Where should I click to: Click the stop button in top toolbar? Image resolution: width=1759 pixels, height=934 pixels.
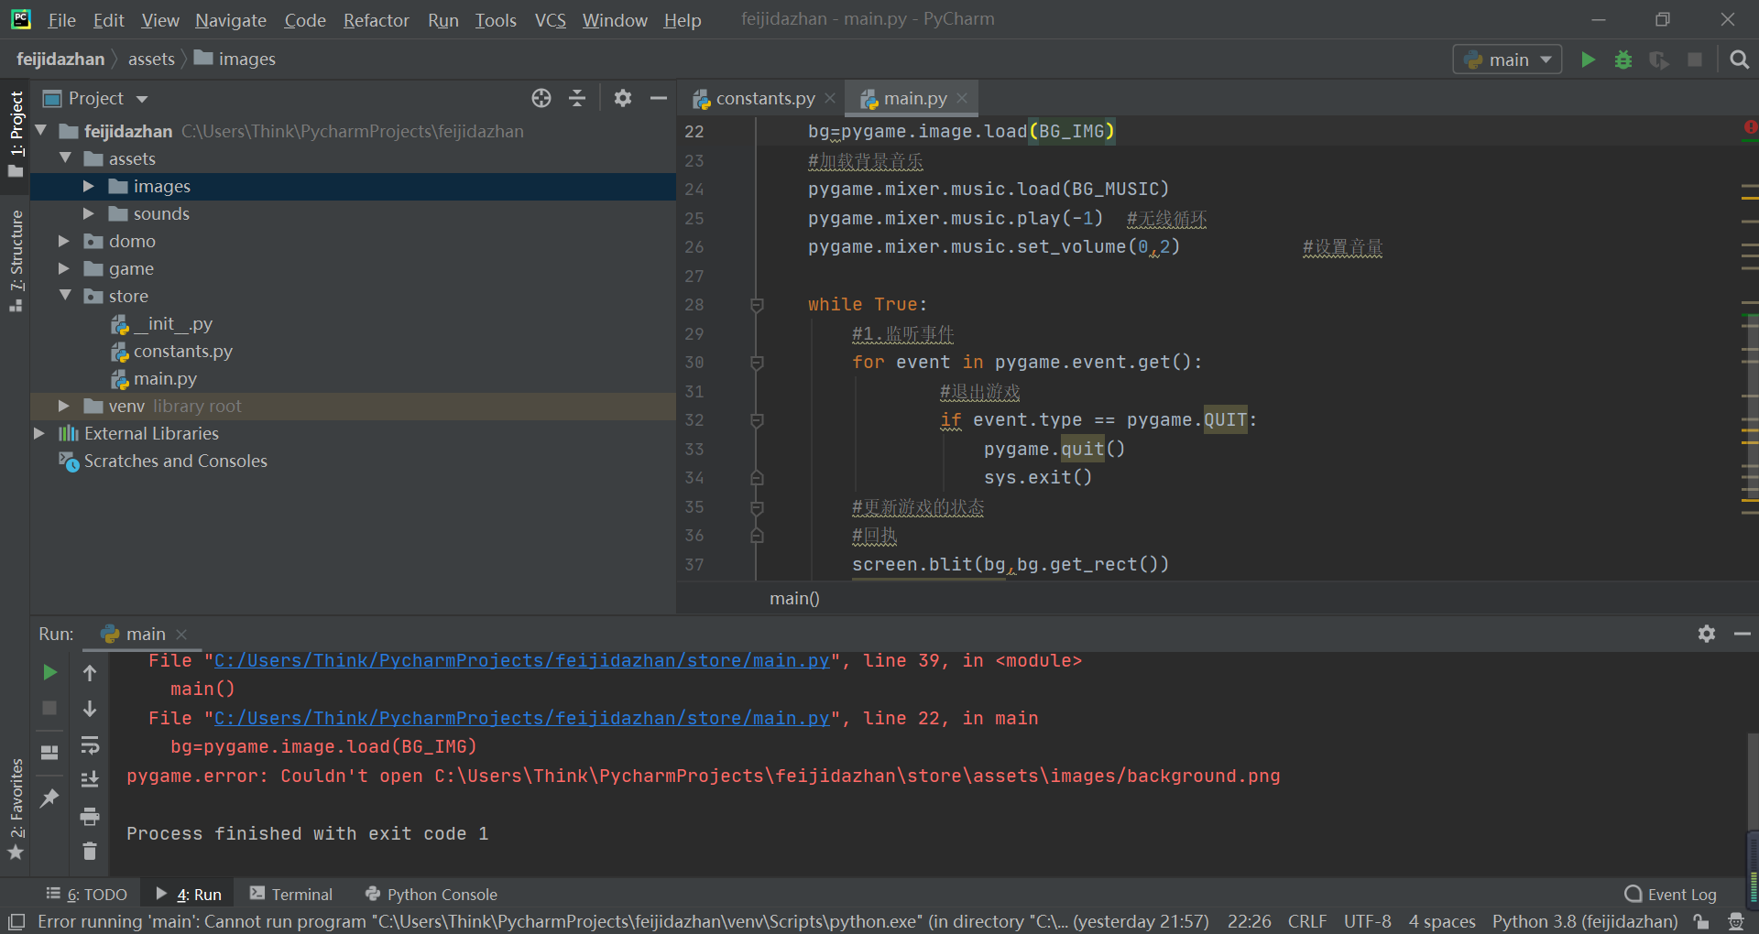[1695, 60]
